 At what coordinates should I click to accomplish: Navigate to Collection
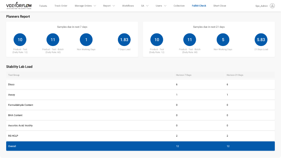tap(179, 6)
